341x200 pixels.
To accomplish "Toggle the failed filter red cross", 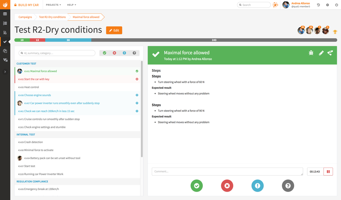I will (115, 53).
